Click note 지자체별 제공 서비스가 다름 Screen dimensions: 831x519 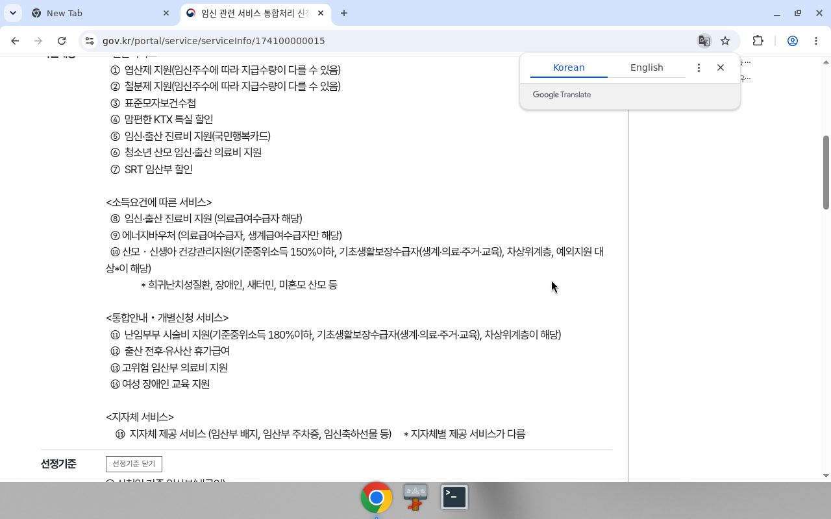pyautogui.click(x=464, y=434)
